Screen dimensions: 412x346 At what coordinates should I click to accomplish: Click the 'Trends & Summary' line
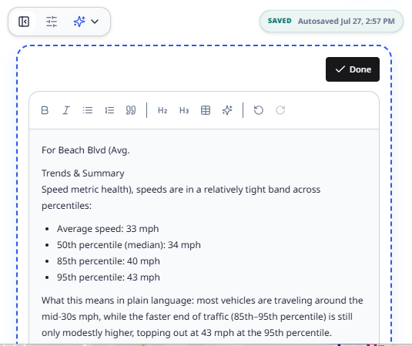[83, 173]
